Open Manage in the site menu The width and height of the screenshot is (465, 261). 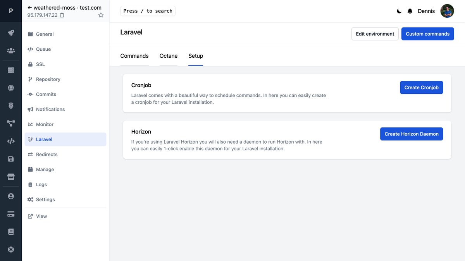pyautogui.click(x=65, y=170)
